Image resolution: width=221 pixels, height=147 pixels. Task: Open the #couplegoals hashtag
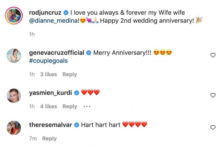pyautogui.click(x=48, y=61)
